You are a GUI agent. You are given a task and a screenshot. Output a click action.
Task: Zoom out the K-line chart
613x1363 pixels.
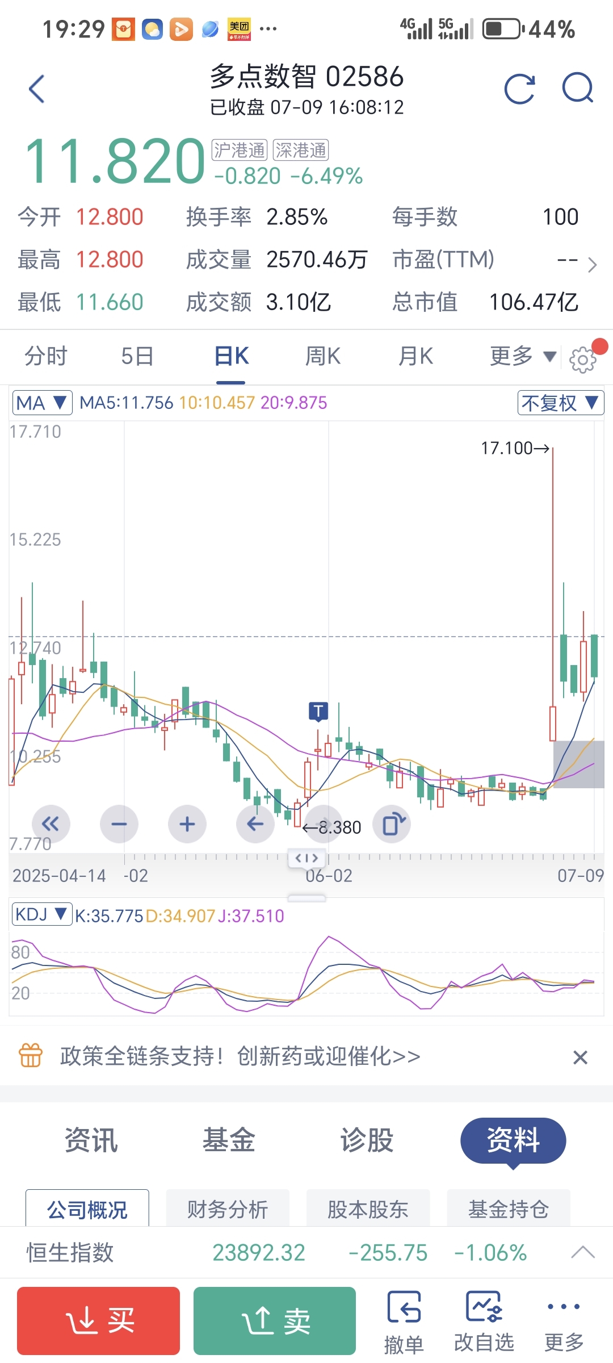click(x=119, y=824)
